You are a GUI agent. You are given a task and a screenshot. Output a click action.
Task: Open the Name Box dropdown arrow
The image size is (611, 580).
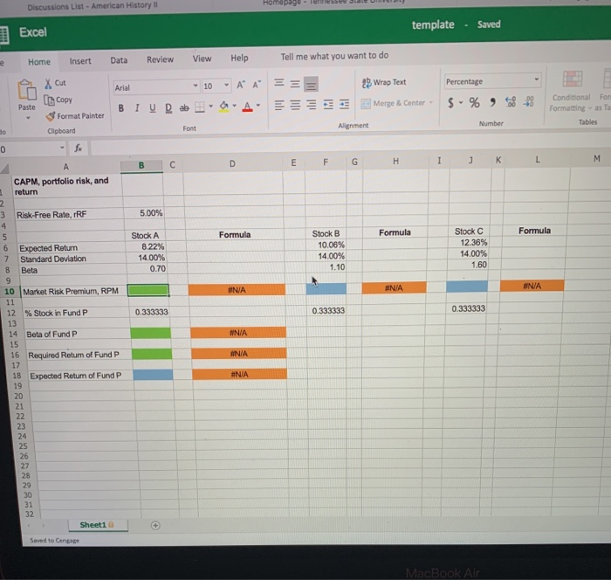62,148
